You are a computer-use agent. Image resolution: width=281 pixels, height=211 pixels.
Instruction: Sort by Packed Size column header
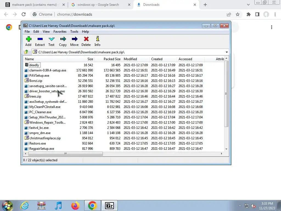pos(108,59)
